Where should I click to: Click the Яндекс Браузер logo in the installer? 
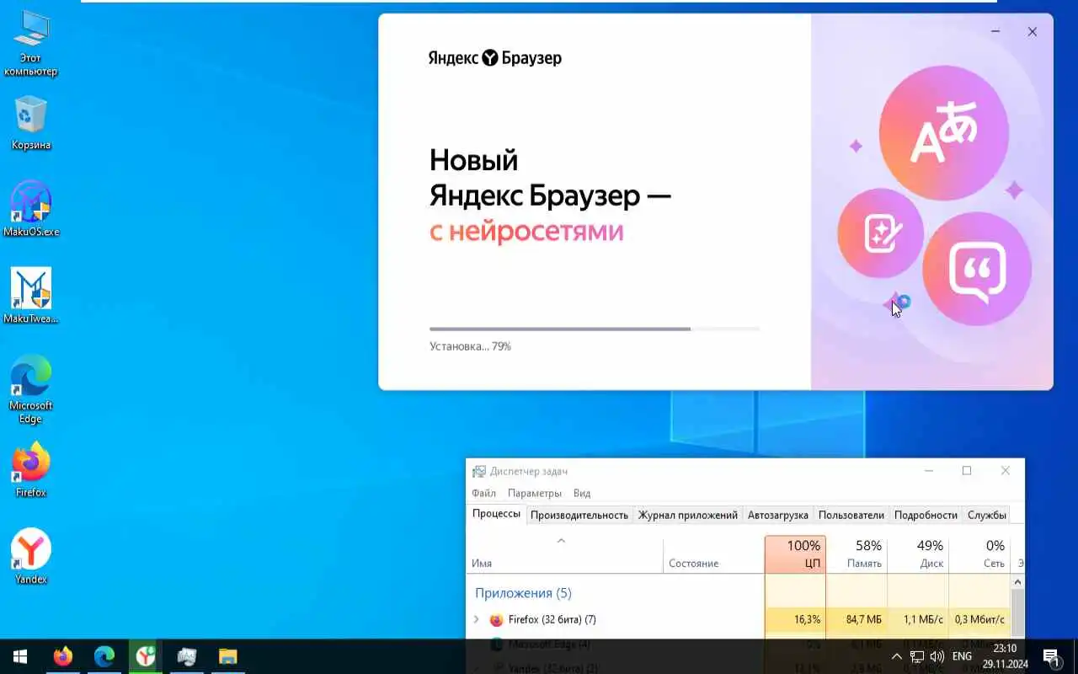(x=494, y=58)
